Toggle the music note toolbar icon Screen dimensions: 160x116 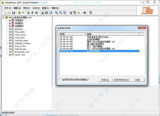coord(51,13)
